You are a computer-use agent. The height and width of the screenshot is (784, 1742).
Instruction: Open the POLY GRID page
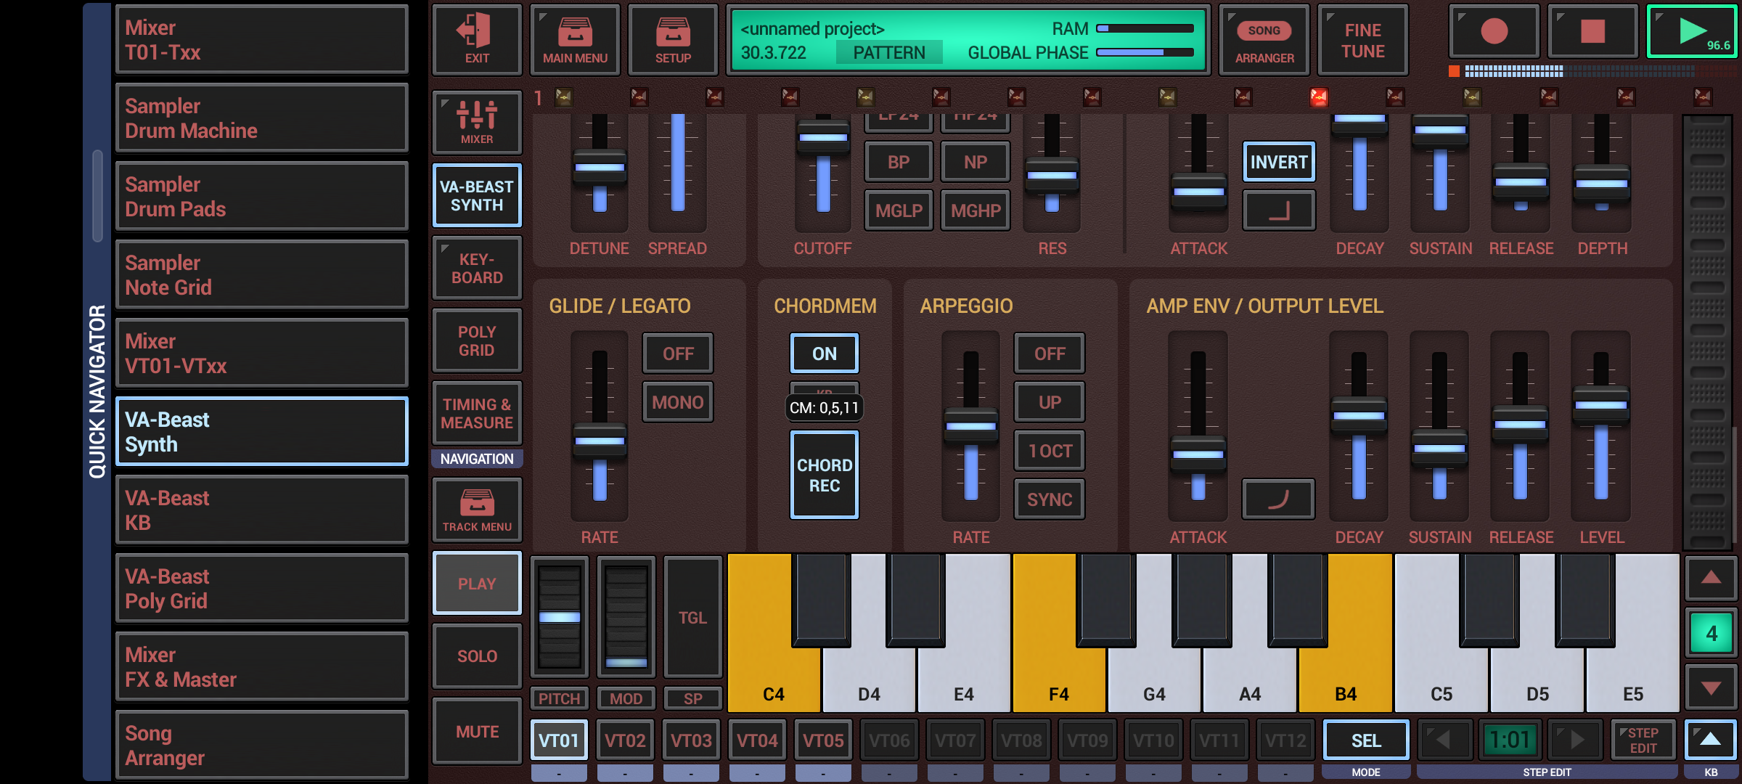click(x=477, y=340)
